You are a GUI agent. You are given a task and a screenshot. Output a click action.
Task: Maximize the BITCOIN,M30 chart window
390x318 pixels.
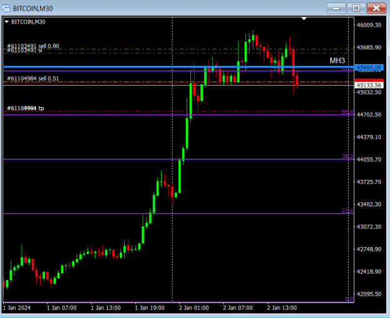356,8
